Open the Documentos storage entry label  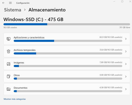[x=21, y=88]
